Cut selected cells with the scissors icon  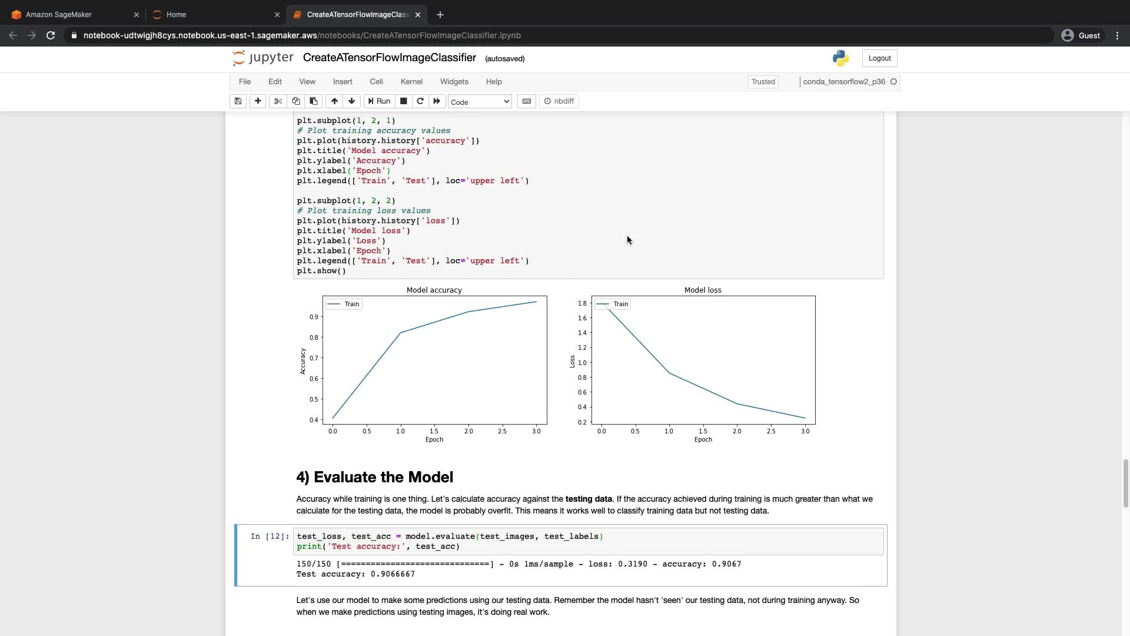tap(278, 101)
